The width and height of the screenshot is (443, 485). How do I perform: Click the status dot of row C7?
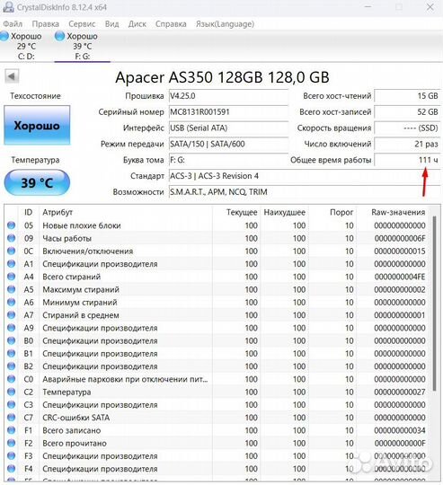[11, 418]
